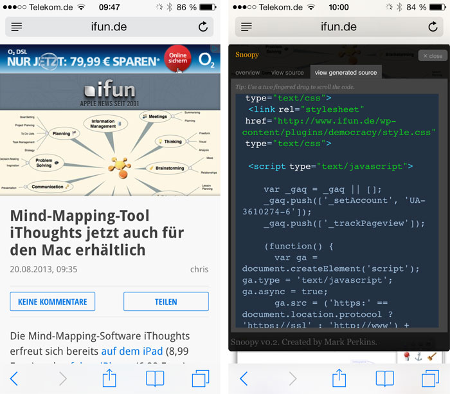Click the AdChoices icon on ad banner
This screenshot has height=394, width=450.
pyautogui.click(x=215, y=49)
